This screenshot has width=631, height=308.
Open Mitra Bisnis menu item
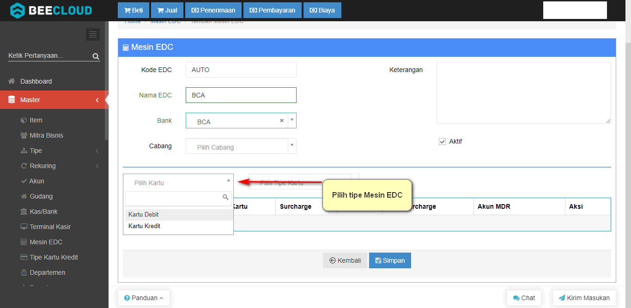point(46,135)
